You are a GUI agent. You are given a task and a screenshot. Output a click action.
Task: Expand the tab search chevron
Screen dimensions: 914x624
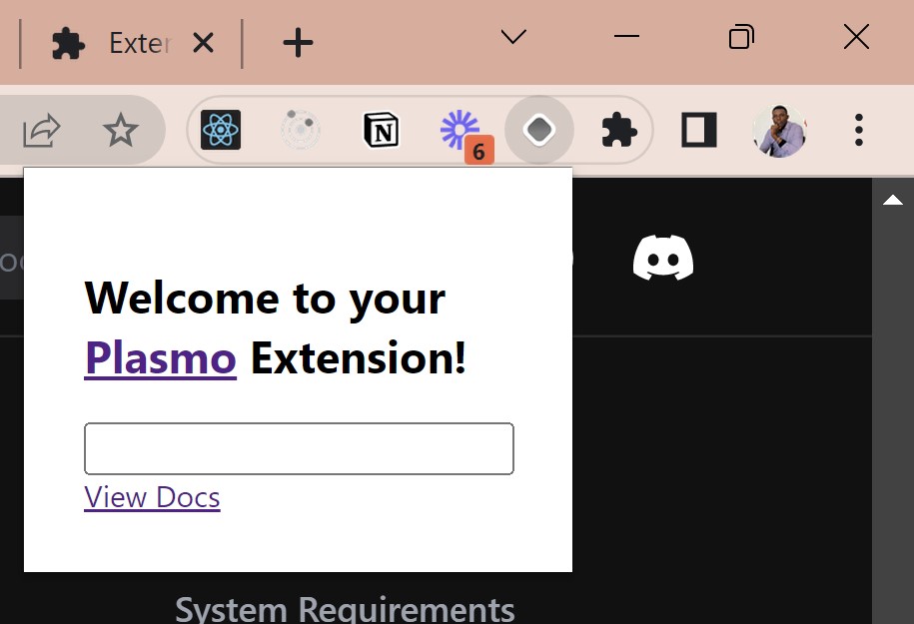[x=513, y=38]
